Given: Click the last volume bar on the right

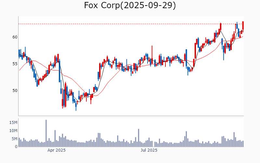Looking at the screenshot, I should [243, 144].
